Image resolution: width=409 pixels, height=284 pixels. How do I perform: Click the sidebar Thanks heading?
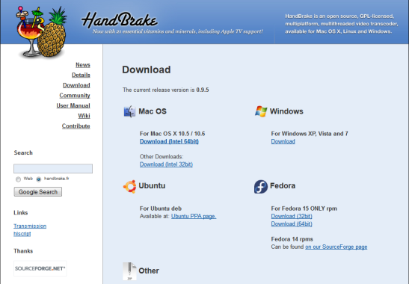coord(23,251)
